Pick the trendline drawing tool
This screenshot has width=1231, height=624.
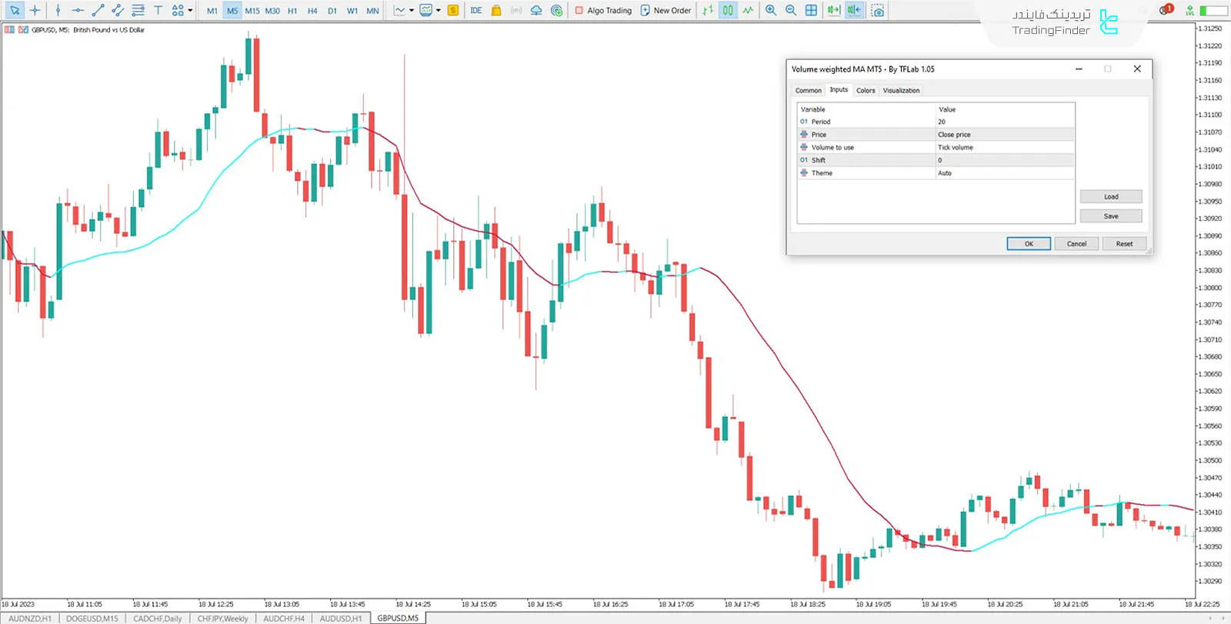pyautogui.click(x=98, y=10)
